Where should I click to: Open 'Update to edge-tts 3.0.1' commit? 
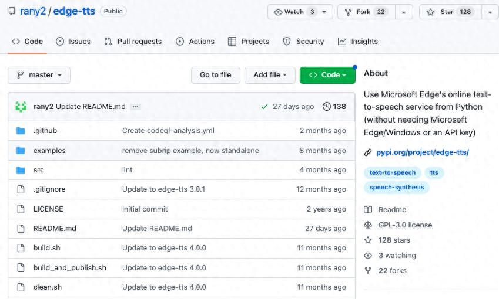(x=163, y=189)
